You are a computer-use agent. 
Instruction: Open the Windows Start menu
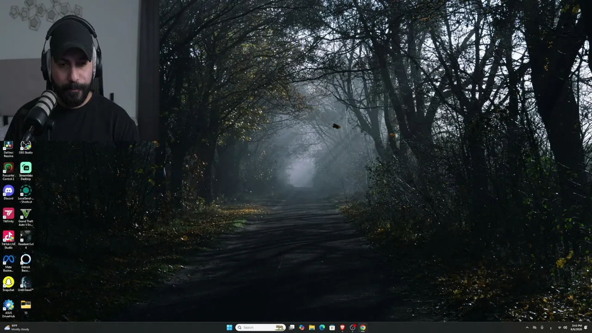pyautogui.click(x=229, y=327)
